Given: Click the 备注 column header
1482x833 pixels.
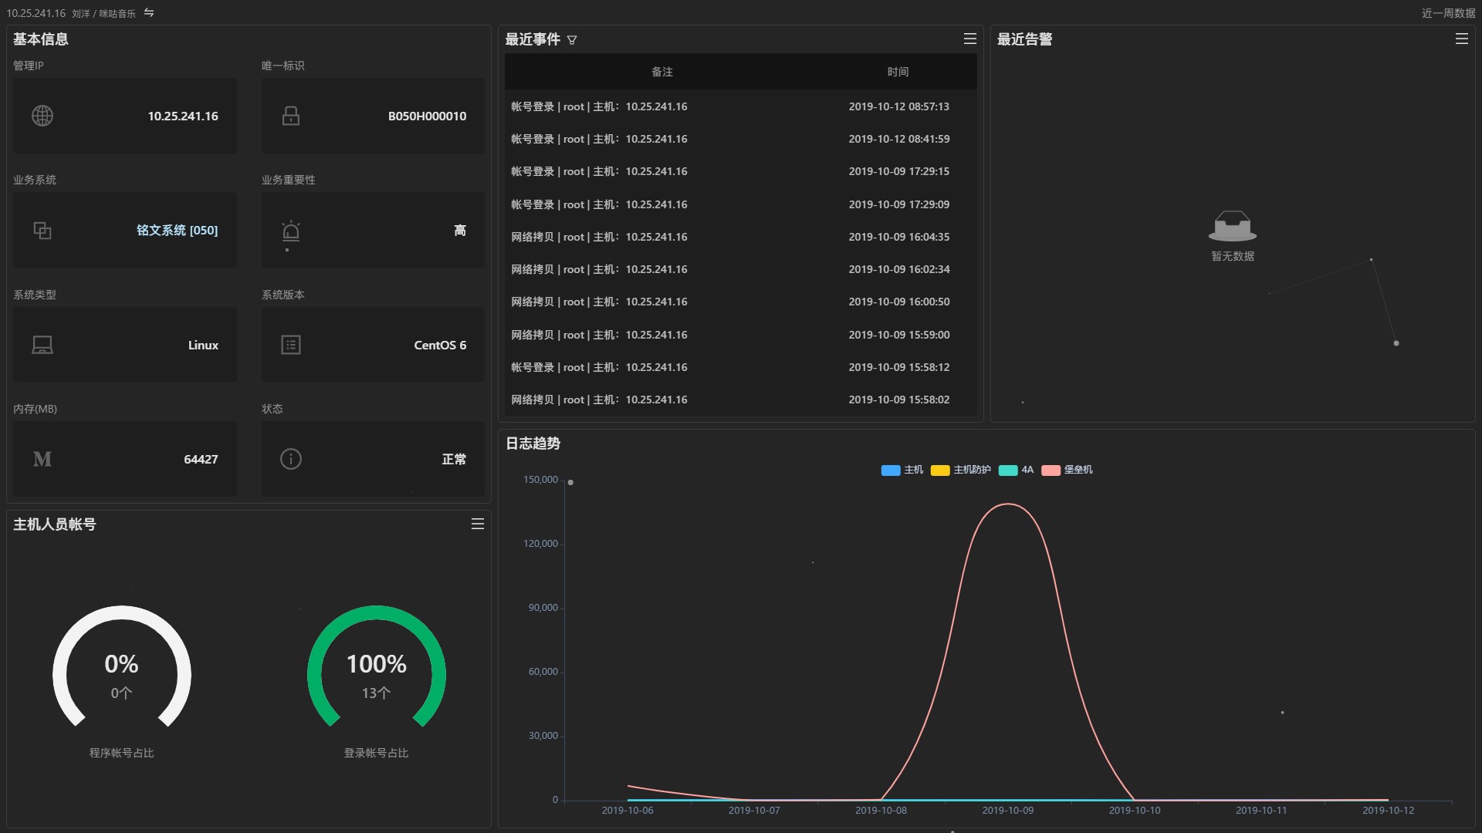Looking at the screenshot, I should [x=661, y=72].
